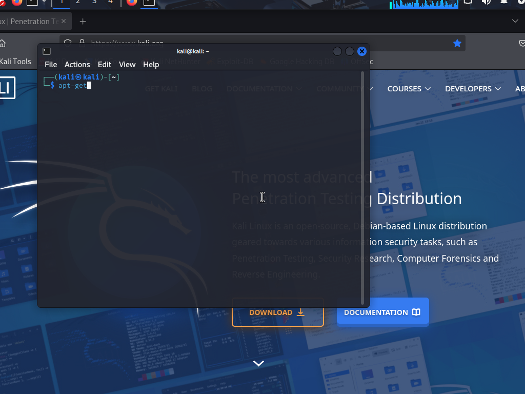Open the terminal Help menu
The width and height of the screenshot is (525, 394).
tap(151, 65)
